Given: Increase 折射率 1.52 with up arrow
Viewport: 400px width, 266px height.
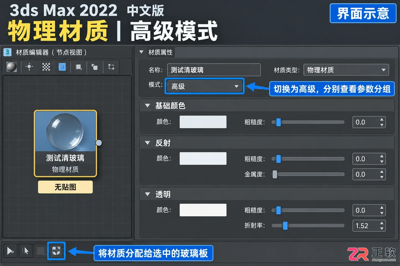Looking at the screenshot, I should [x=382, y=223].
